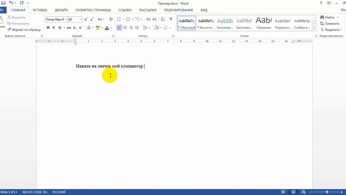Toggle the show paragraph marks button

pos(171,19)
